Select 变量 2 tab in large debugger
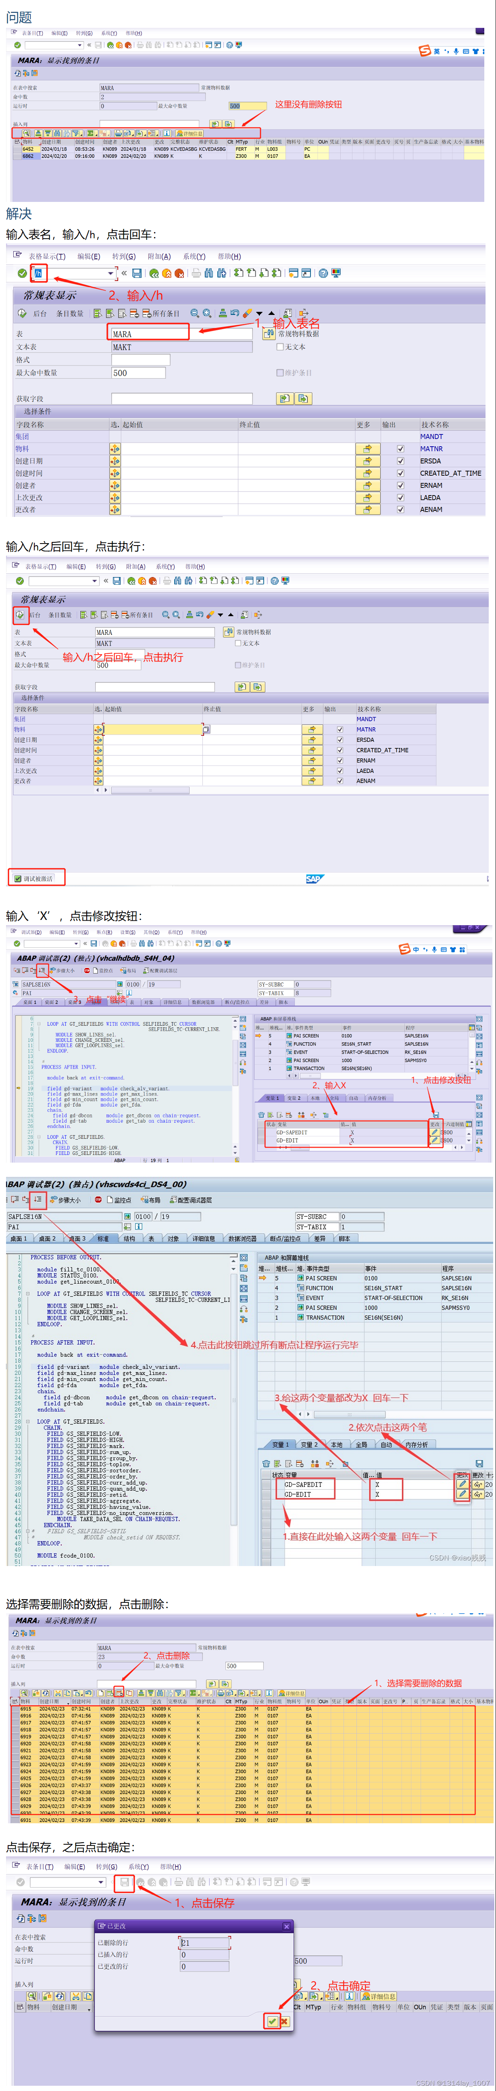 click(x=309, y=1445)
